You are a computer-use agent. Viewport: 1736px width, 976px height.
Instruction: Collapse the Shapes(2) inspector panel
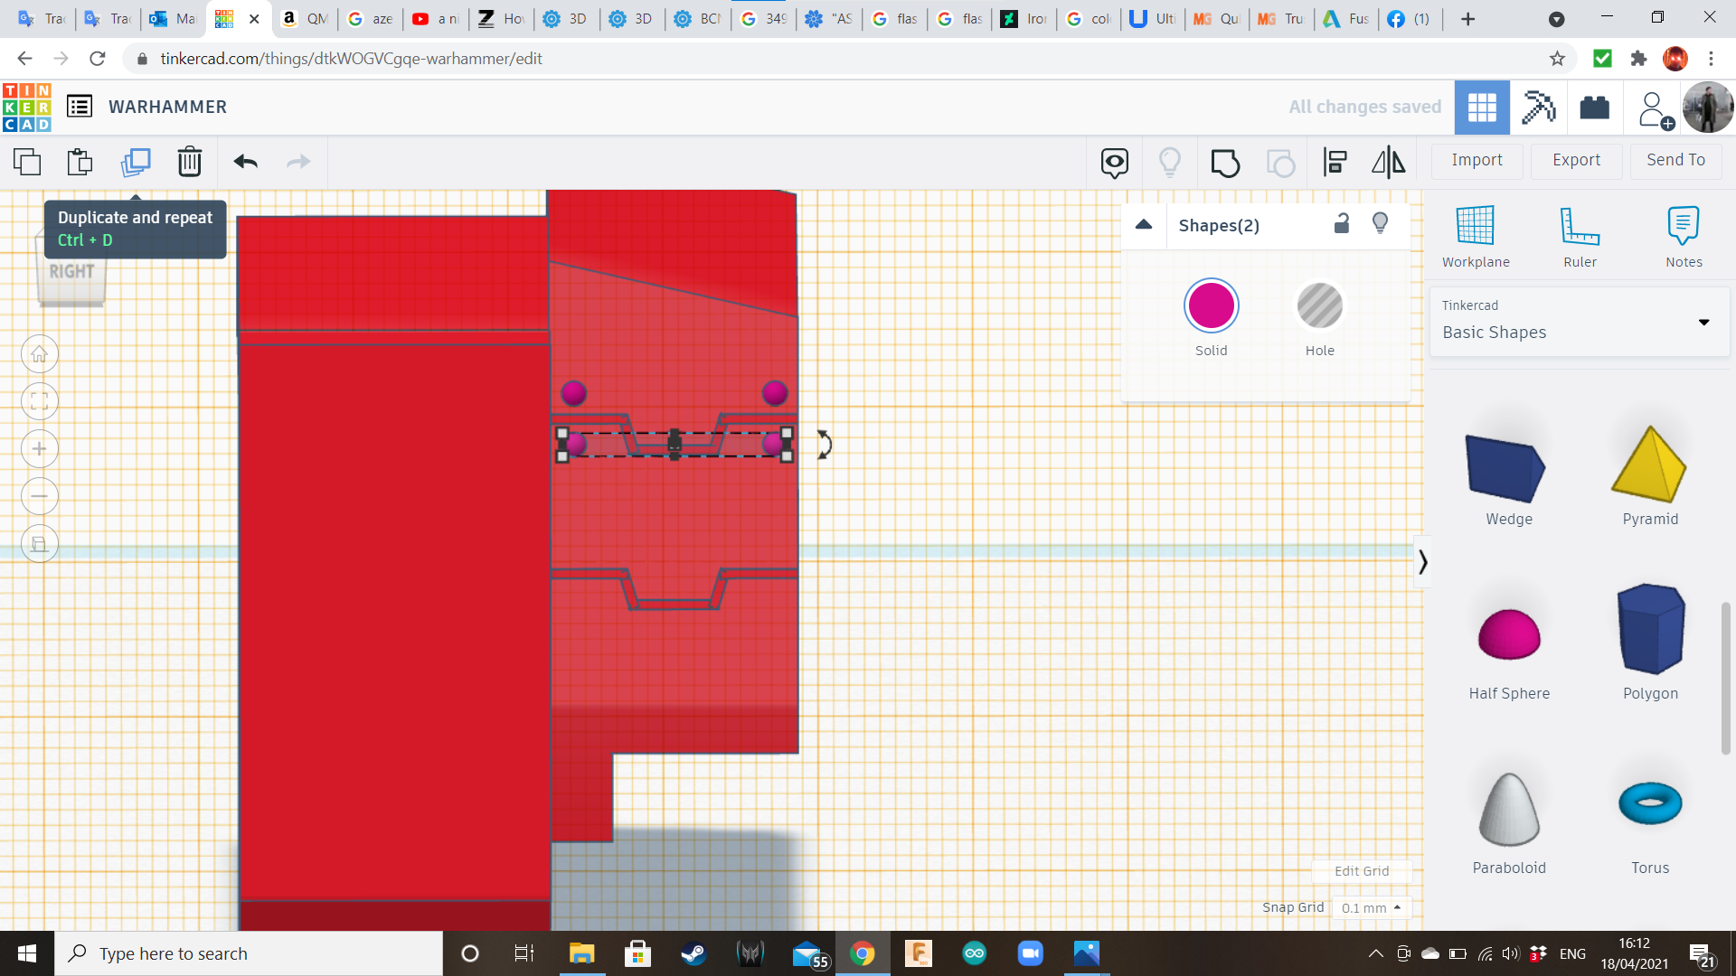[1144, 225]
